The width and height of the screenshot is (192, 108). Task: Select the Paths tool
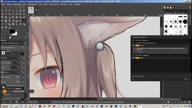coord(2,14)
